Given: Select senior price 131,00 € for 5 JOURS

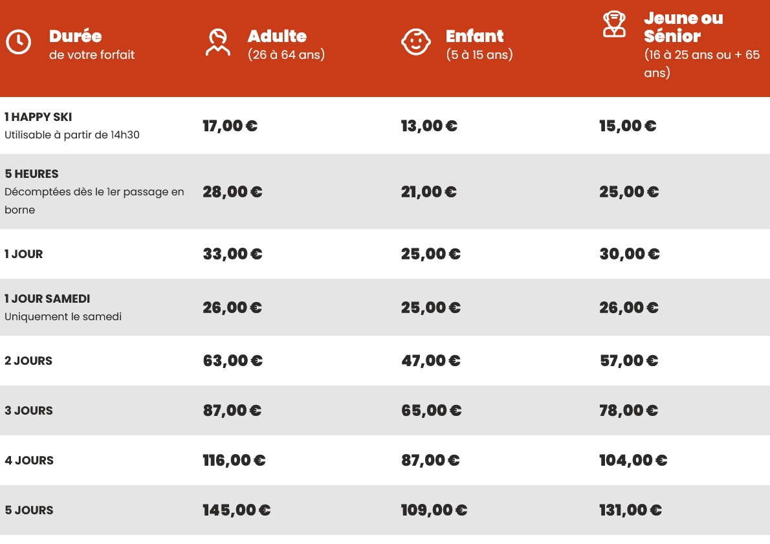Looking at the screenshot, I should point(630,510).
